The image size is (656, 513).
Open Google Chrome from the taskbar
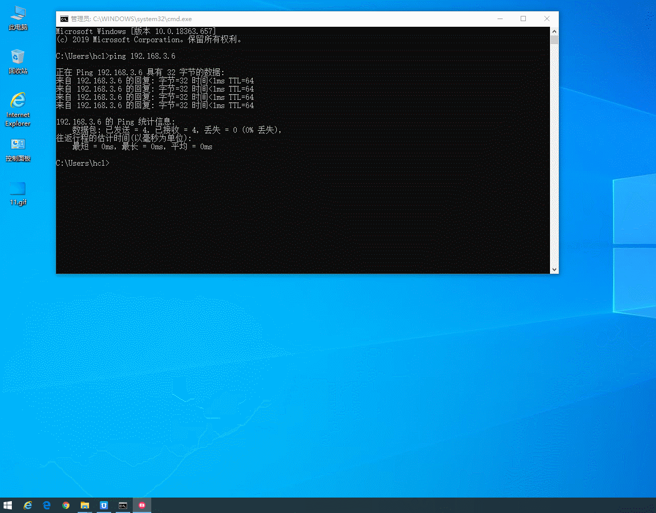coord(66,505)
